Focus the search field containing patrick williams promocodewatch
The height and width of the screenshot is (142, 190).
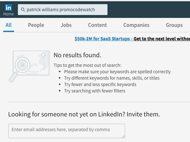pyautogui.click(x=63, y=10)
